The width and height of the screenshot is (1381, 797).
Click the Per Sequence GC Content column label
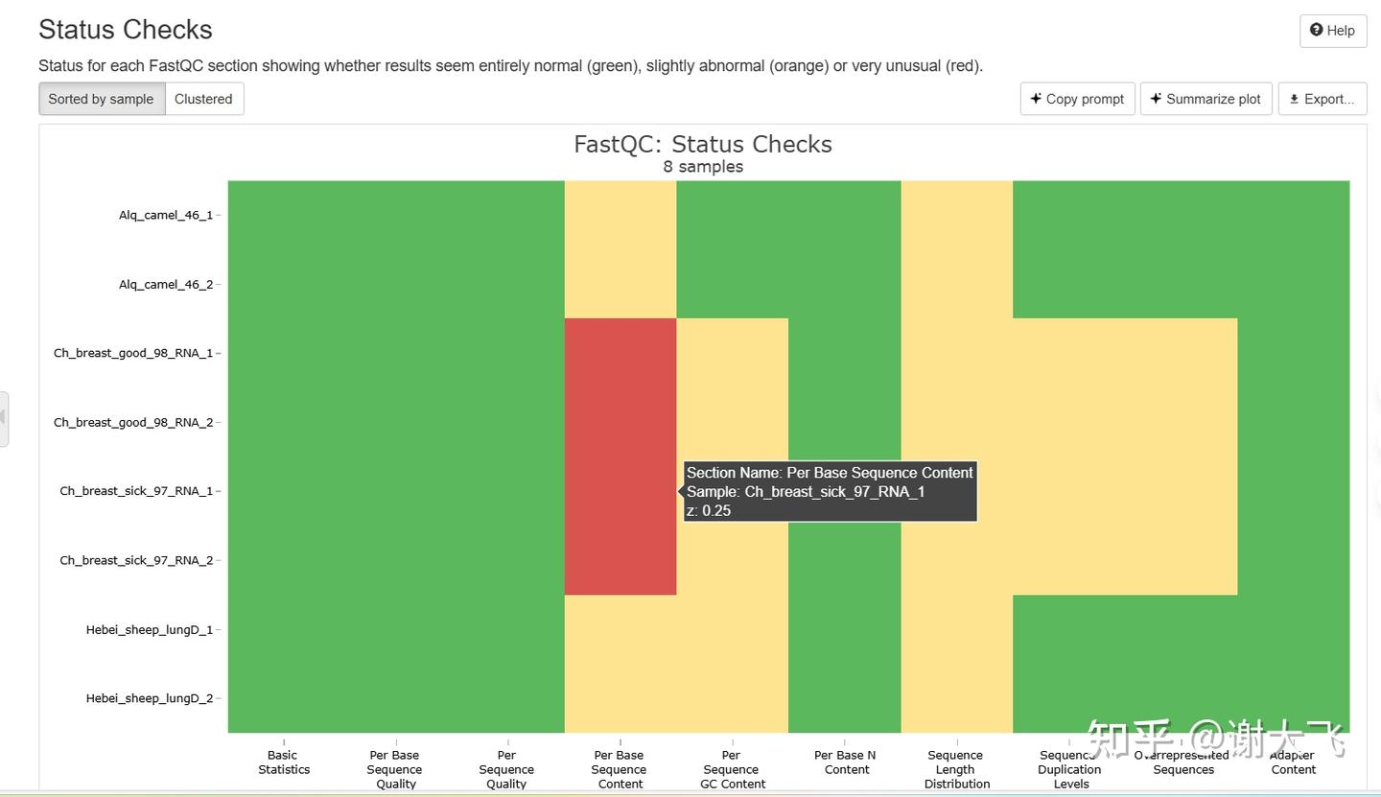[x=732, y=769]
